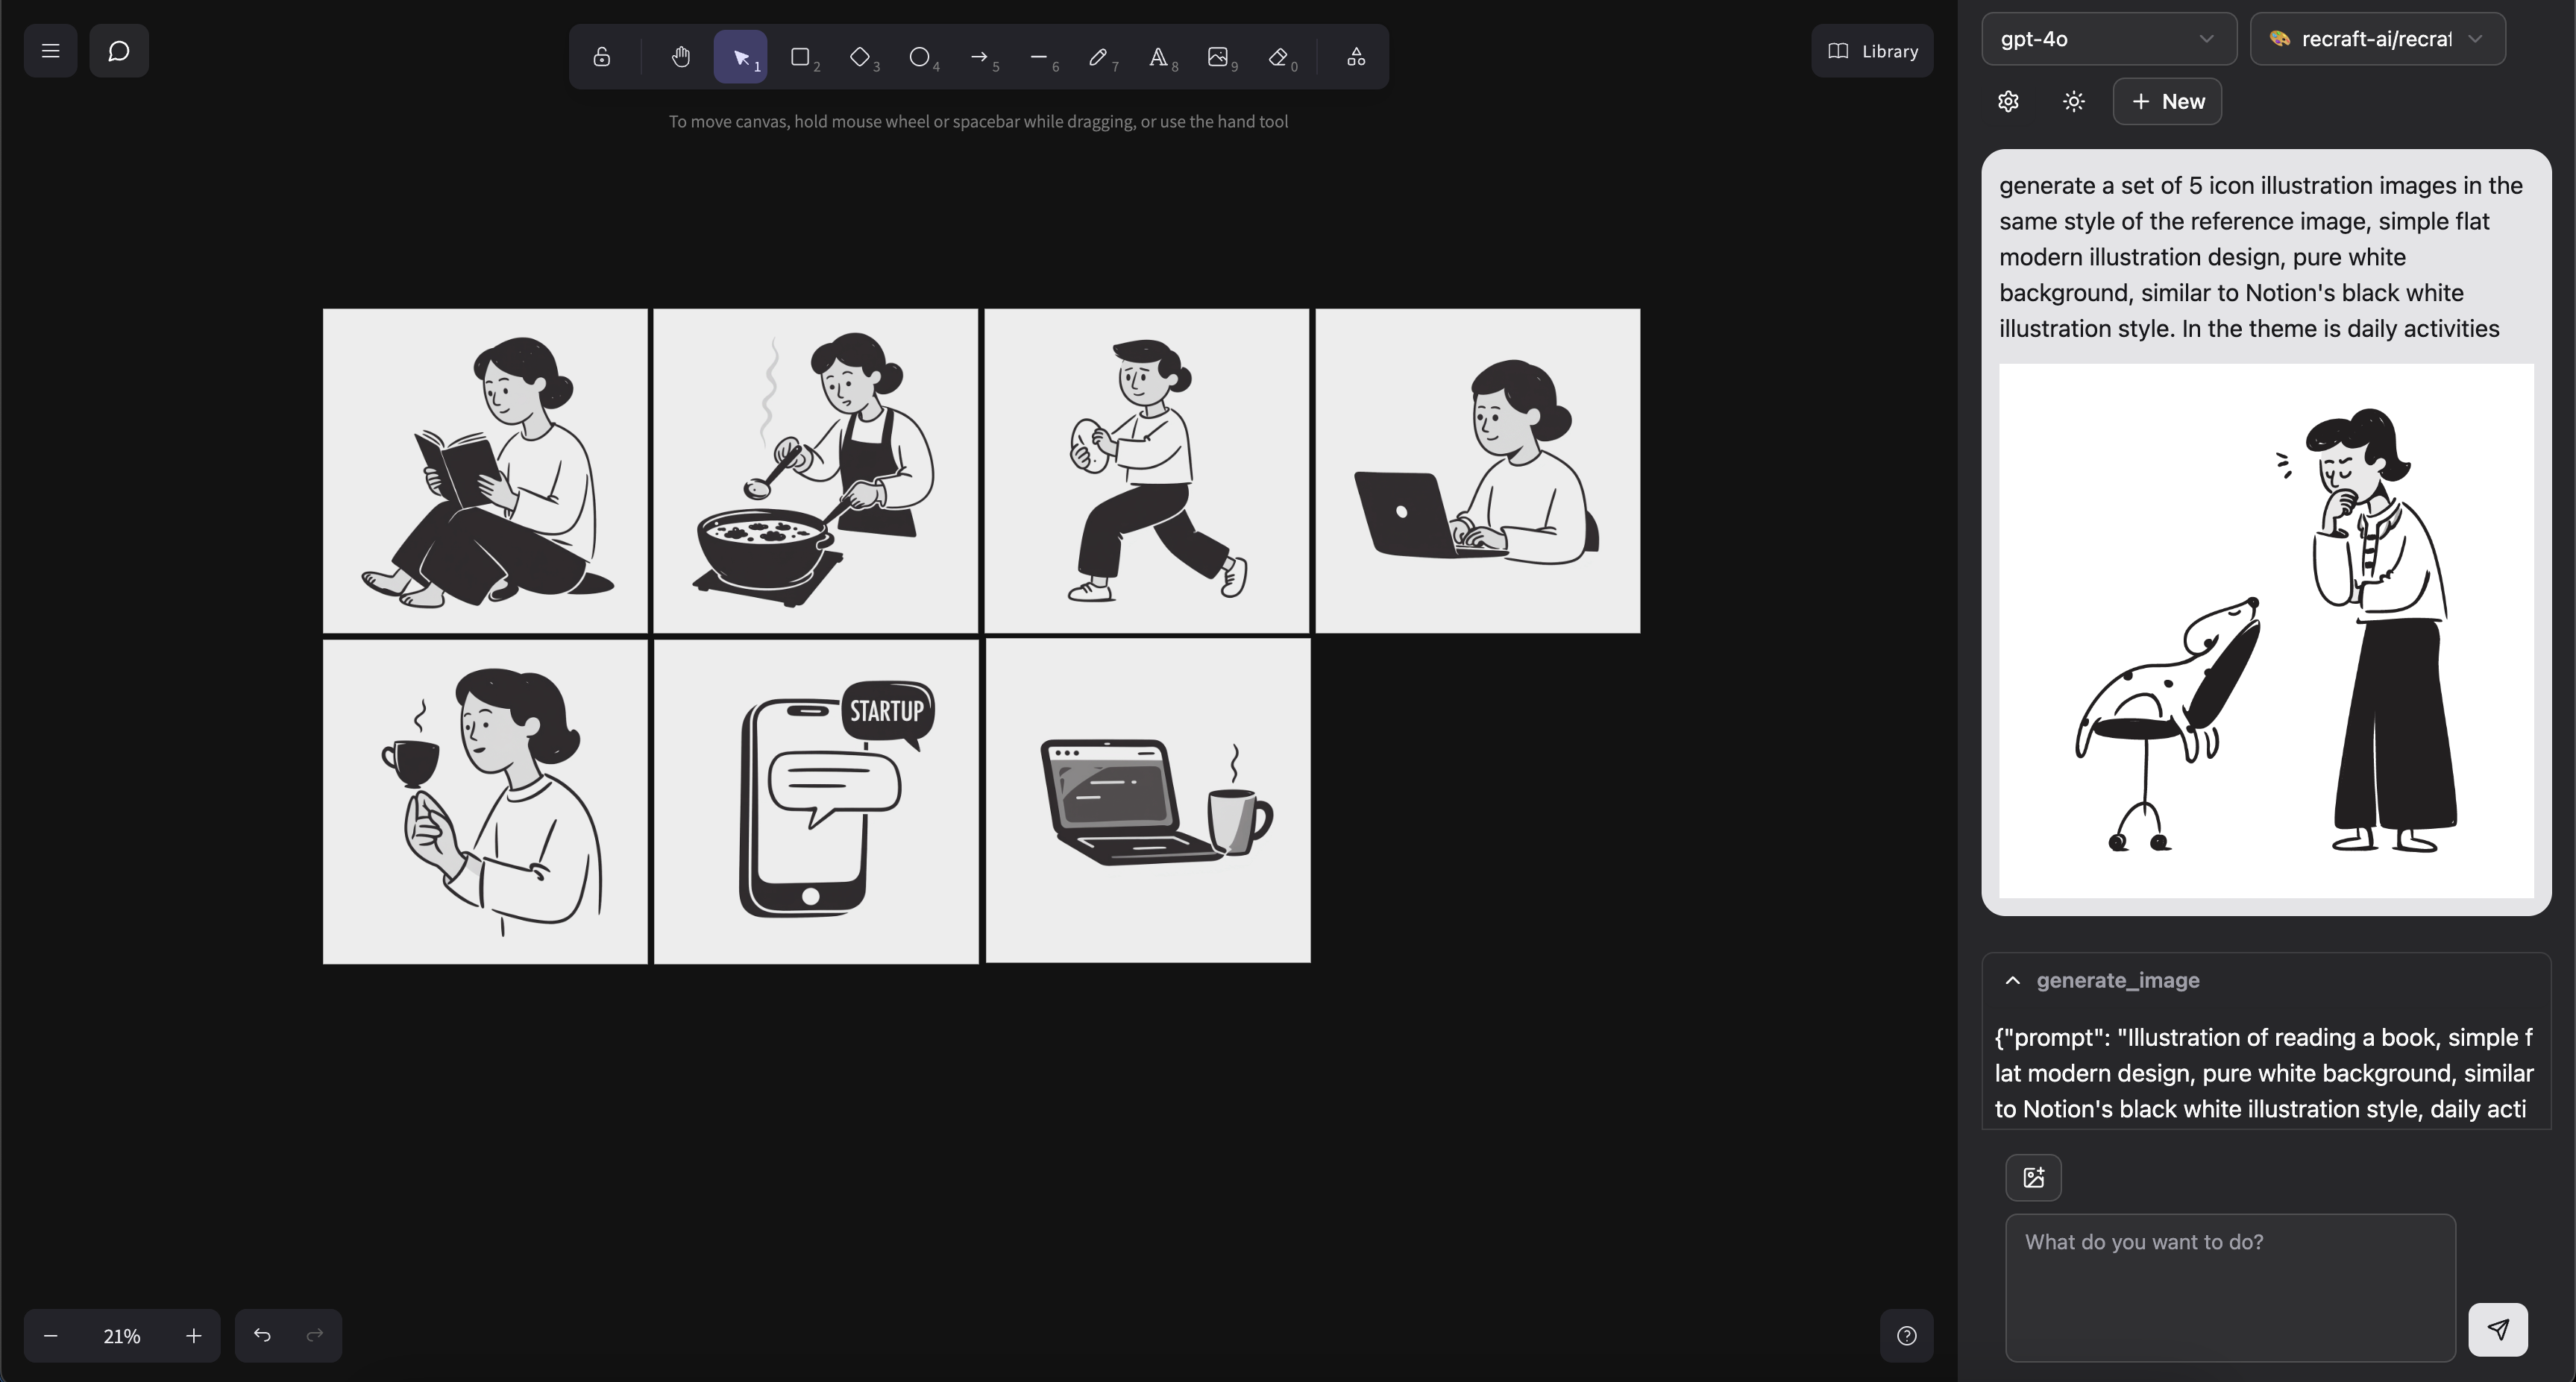Click the 21% zoom level reset
Image resolution: width=2576 pixels, height=1382 pixels.
pyautogui.click(x=122, y=1336)
